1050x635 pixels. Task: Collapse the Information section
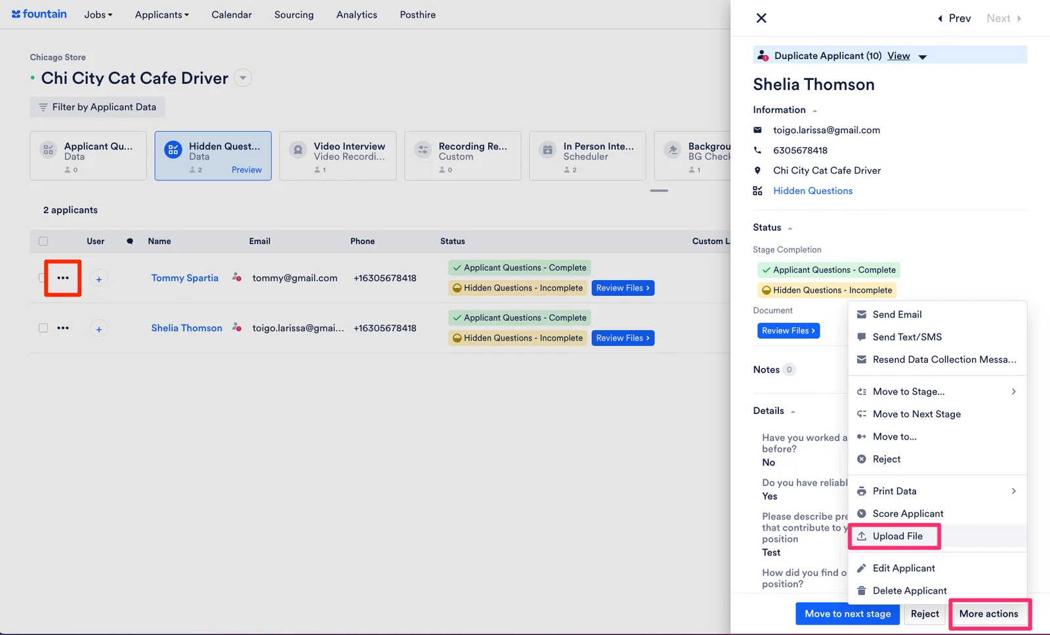[x=814, y=110]
